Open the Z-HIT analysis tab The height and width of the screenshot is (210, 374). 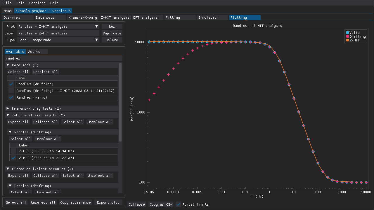115,17
